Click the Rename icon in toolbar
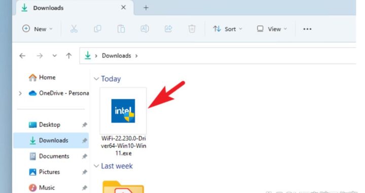Viewport: 365px width, 193px height. tap(144, 29)
